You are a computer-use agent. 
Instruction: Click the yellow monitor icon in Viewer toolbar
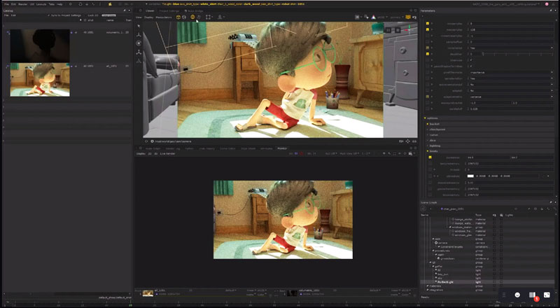(x=408, y=17)
